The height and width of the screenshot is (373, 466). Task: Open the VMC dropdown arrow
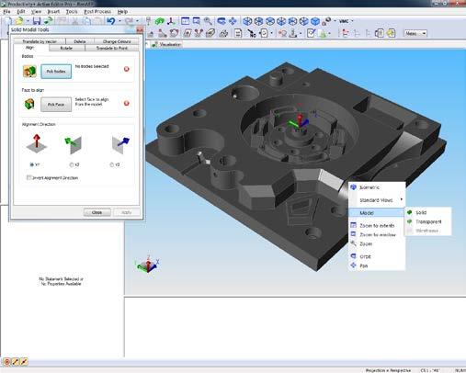(x=352, y=21)
